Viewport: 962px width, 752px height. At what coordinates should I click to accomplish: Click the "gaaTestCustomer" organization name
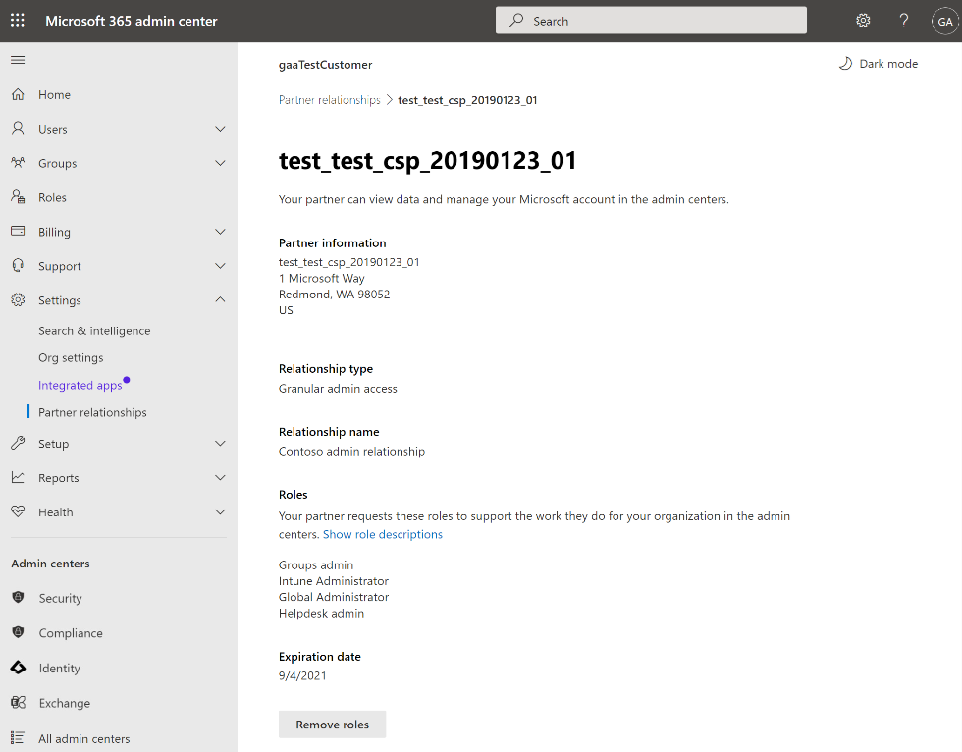[x=325, y=65]
